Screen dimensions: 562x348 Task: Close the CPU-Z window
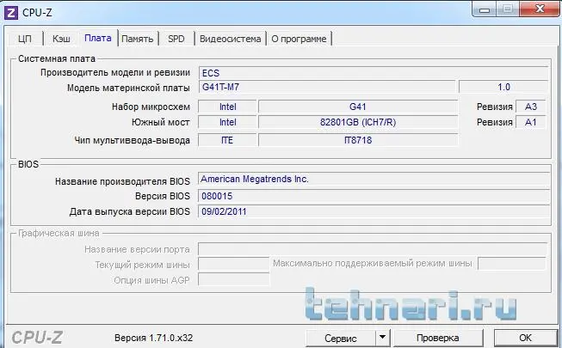pos(540,9)
